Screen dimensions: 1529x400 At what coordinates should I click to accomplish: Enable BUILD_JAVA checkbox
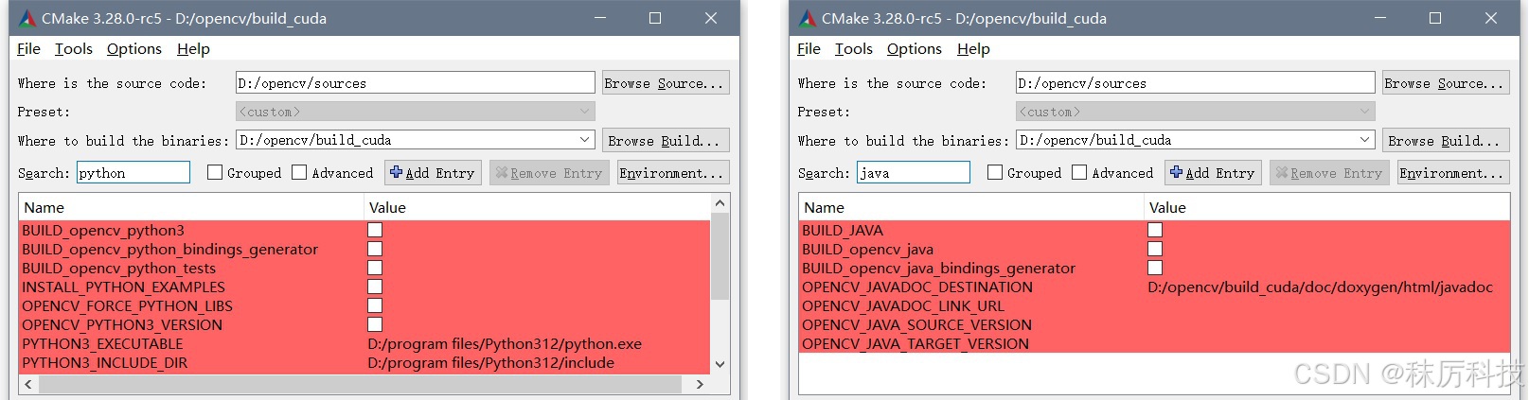click(x=1155, y=230)
